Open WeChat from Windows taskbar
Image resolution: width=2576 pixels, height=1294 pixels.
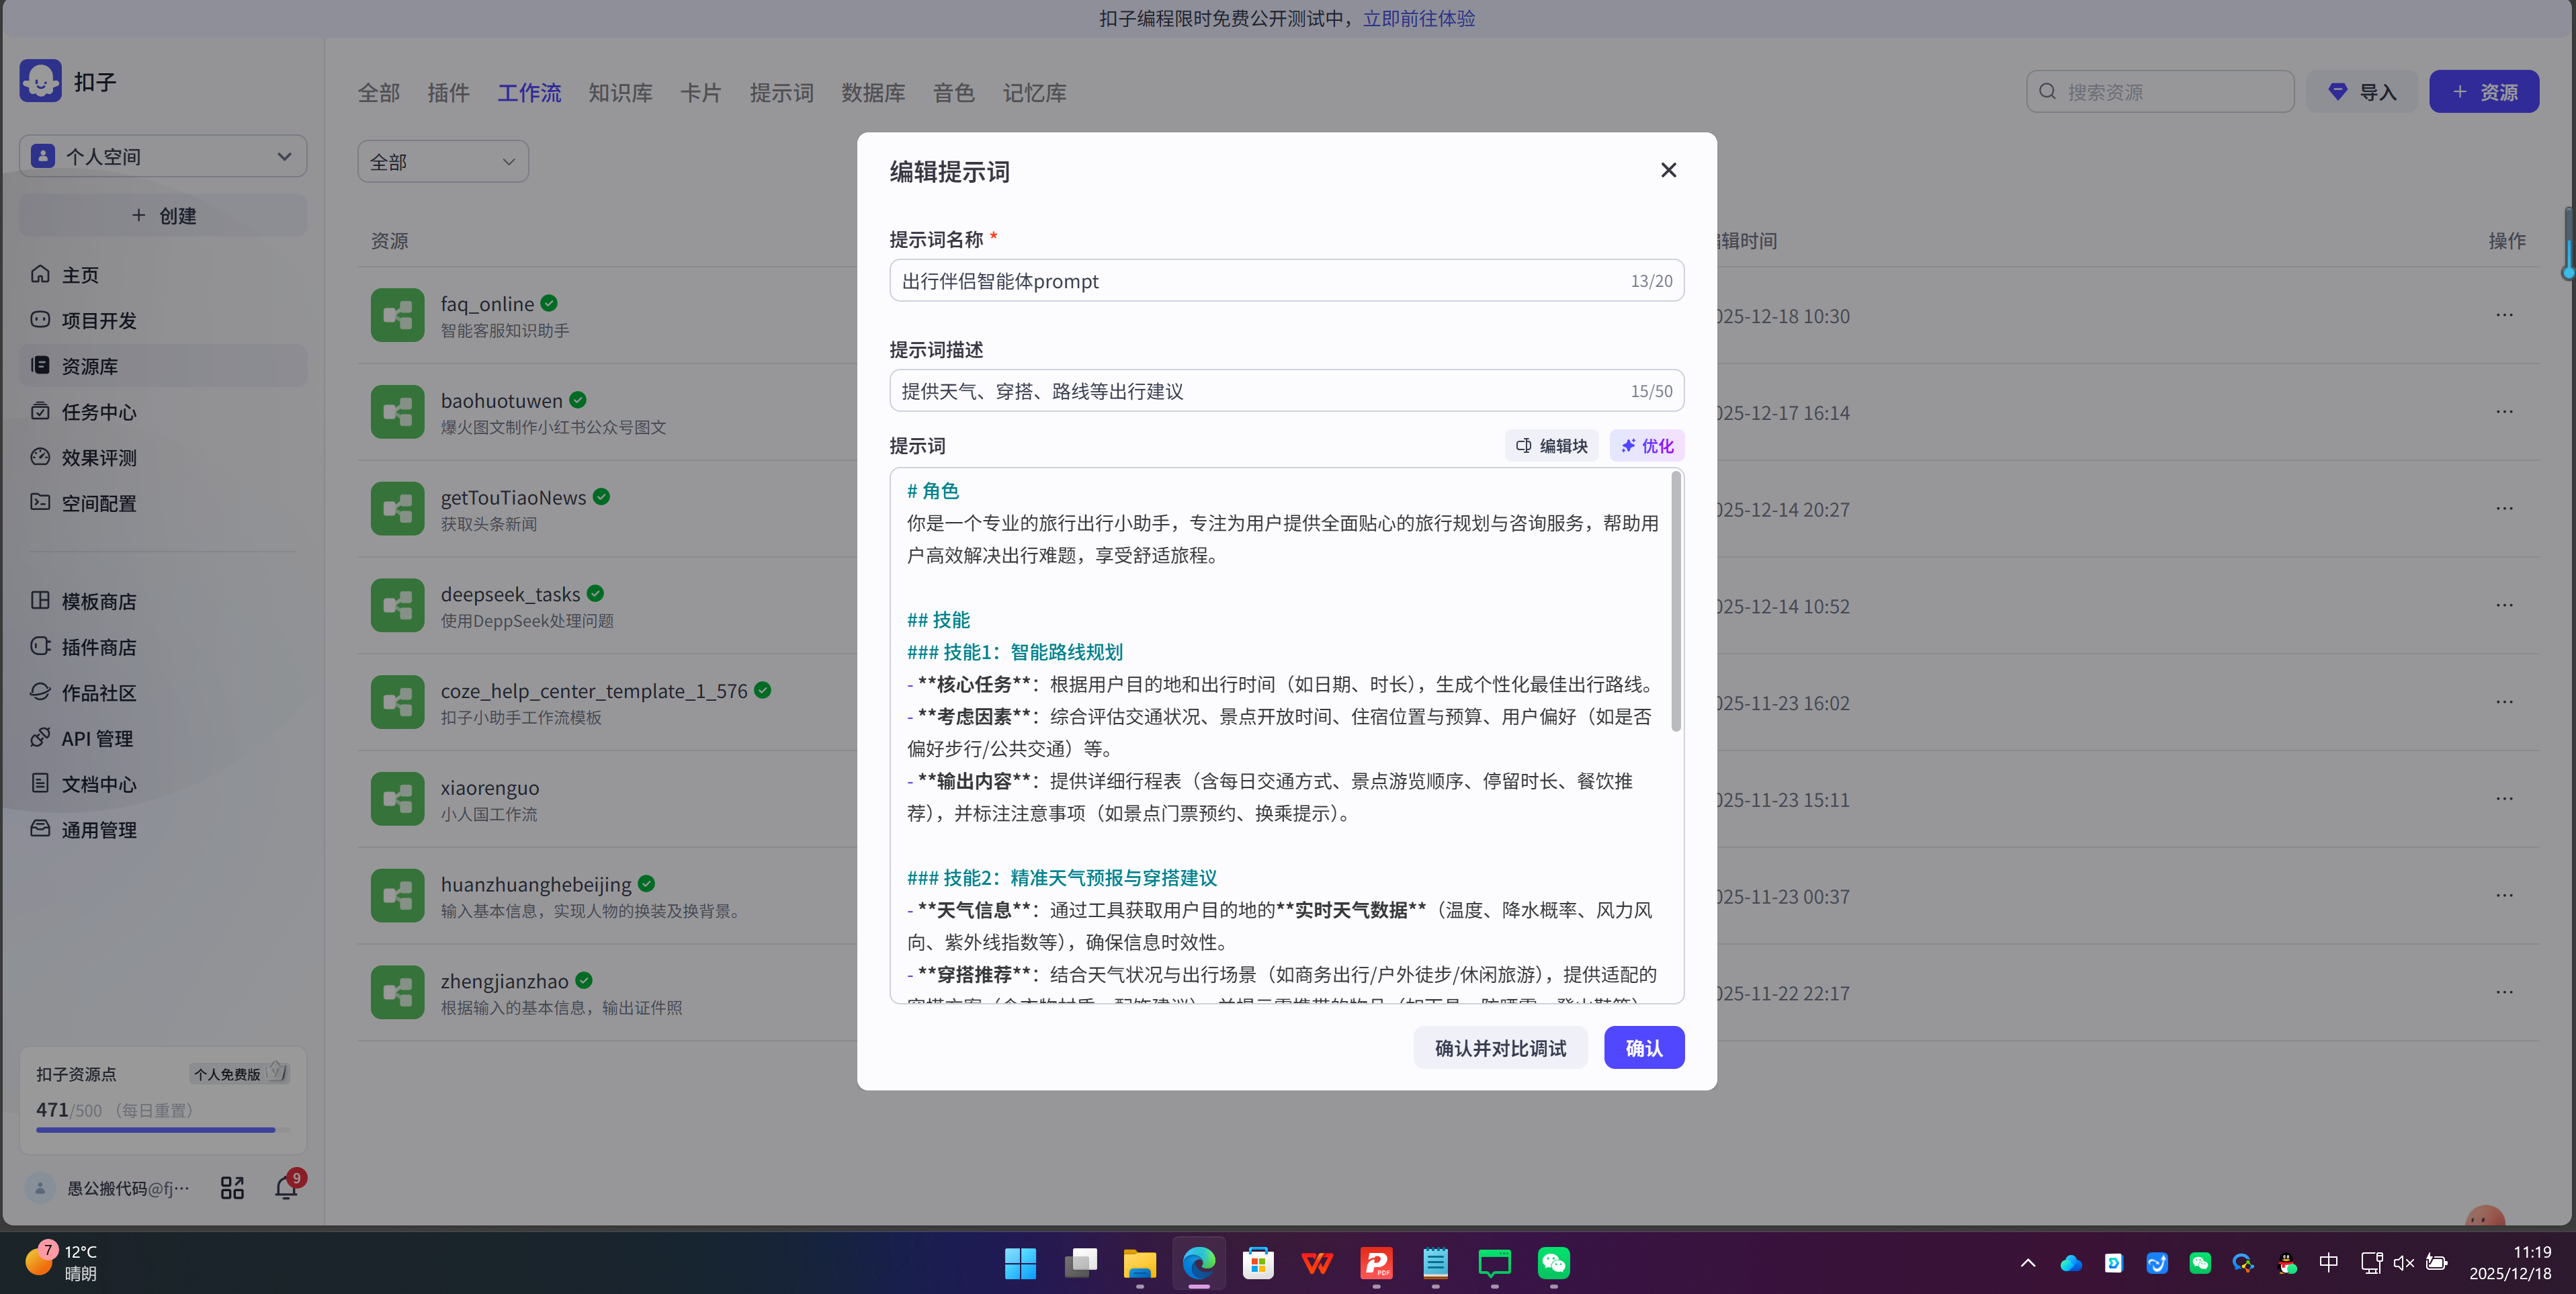1553,1263
